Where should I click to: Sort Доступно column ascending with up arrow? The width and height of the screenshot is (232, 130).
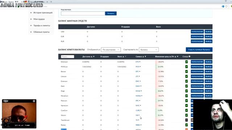tap(92, 57)
